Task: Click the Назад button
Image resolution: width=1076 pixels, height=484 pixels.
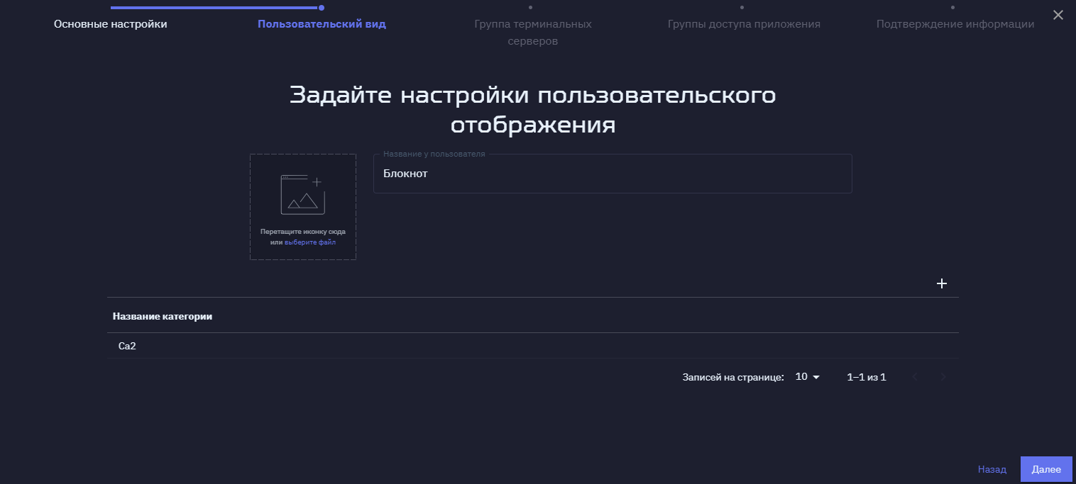Action: coord(992,469)
